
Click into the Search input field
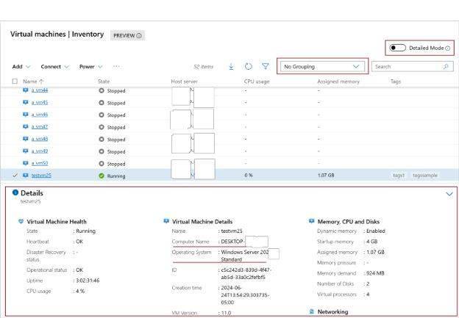coord(405,67)
